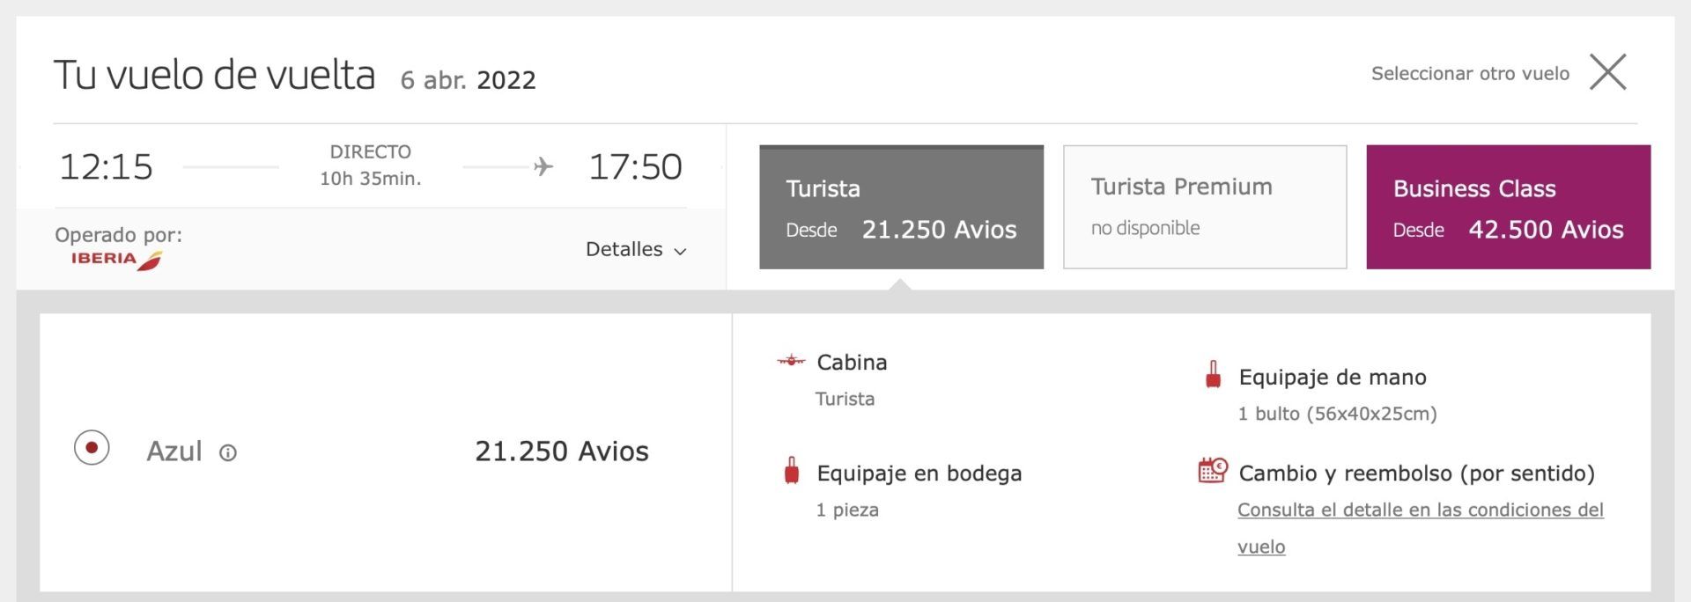Click the airplane icon beside flight duration
This screenshot has width=1691, height=602.
click(543, 166)
